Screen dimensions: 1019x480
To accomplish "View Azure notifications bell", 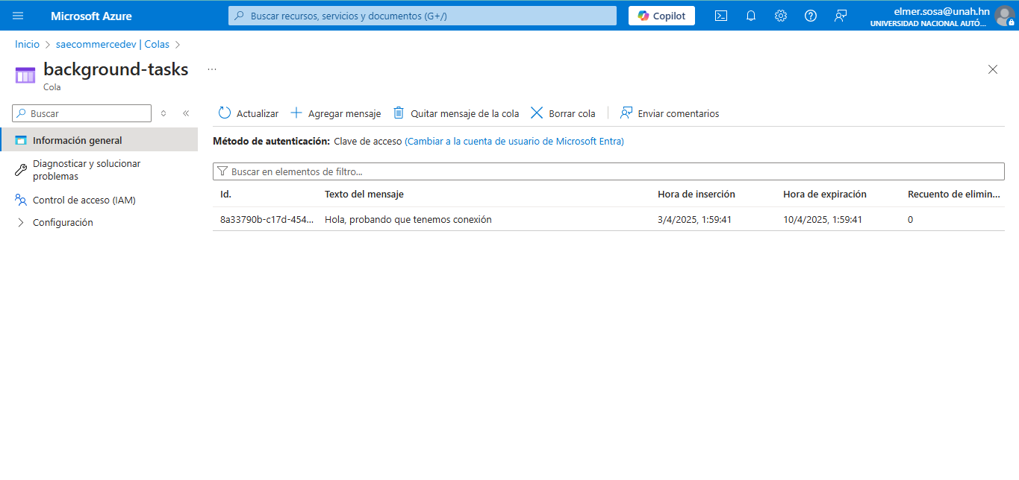I will (x=751, y=15).
